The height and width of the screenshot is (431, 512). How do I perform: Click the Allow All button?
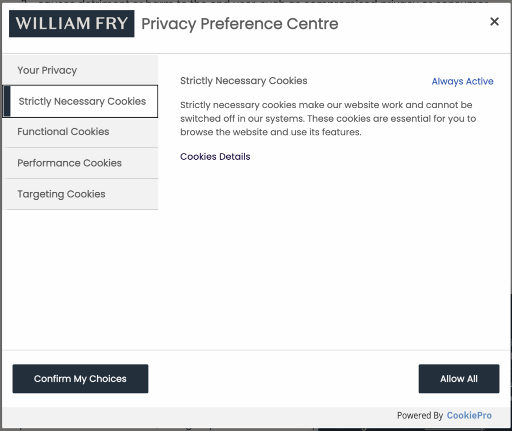458,379
